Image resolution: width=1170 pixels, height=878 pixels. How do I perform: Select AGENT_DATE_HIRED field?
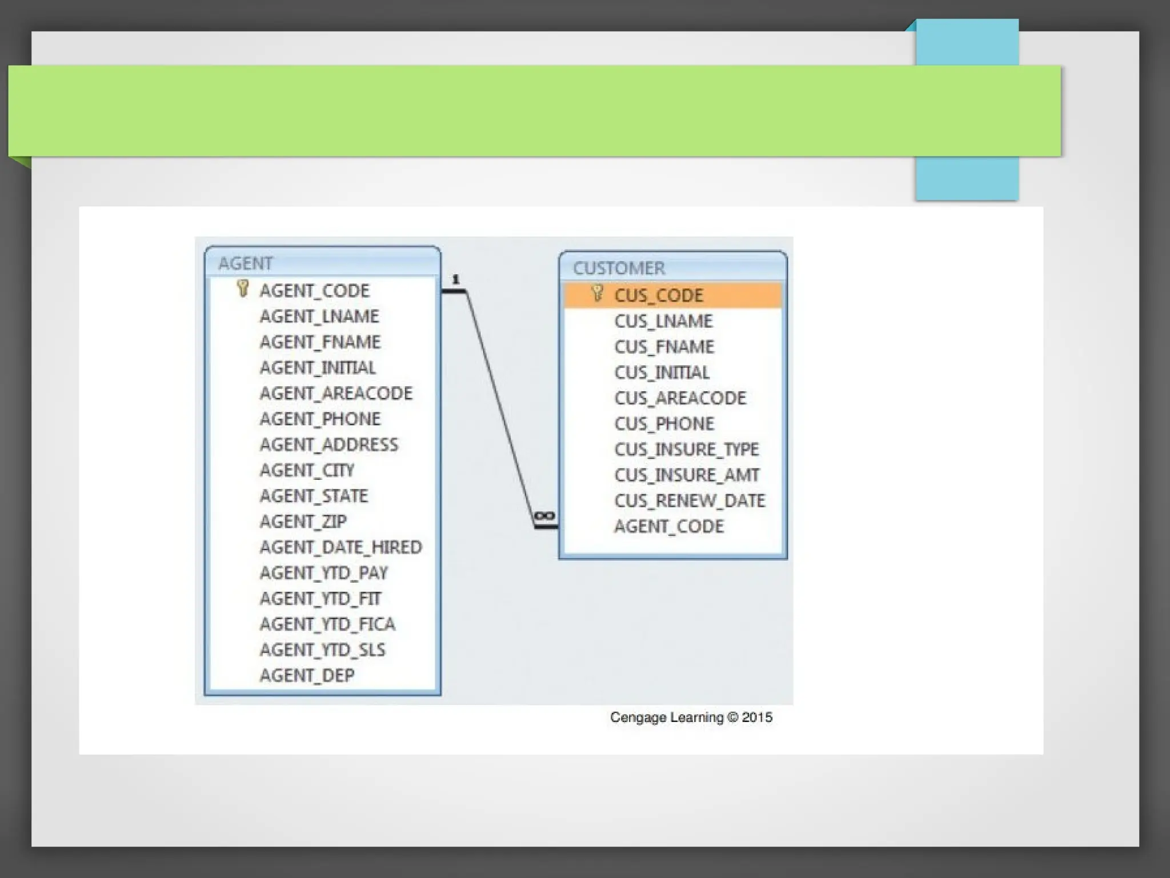pos(340,547)
